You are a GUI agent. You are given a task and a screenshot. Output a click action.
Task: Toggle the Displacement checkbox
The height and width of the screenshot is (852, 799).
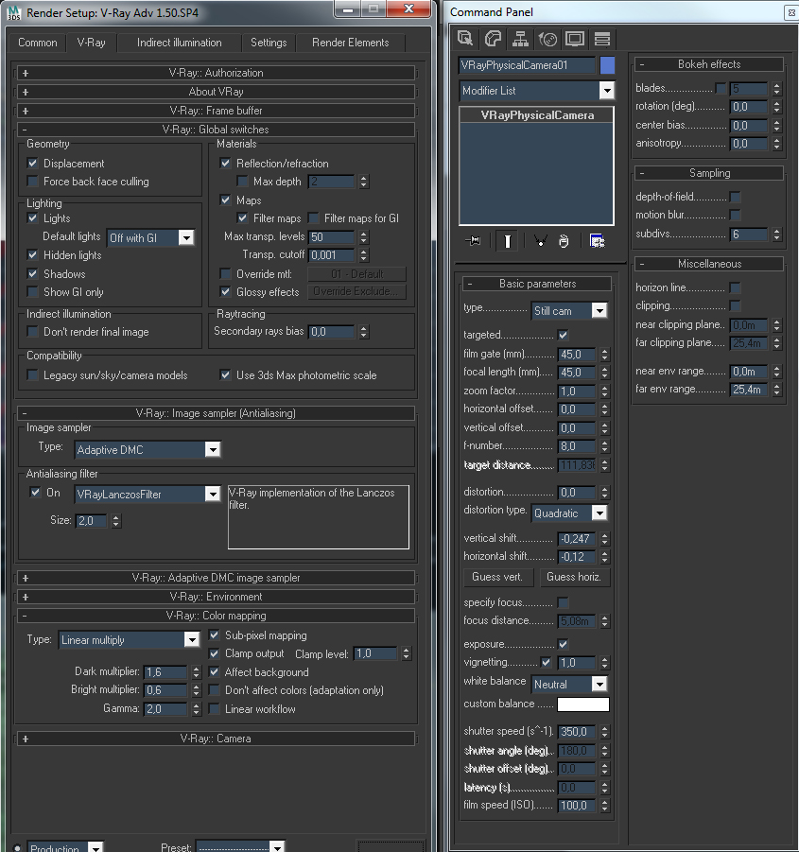coord(32,163)
